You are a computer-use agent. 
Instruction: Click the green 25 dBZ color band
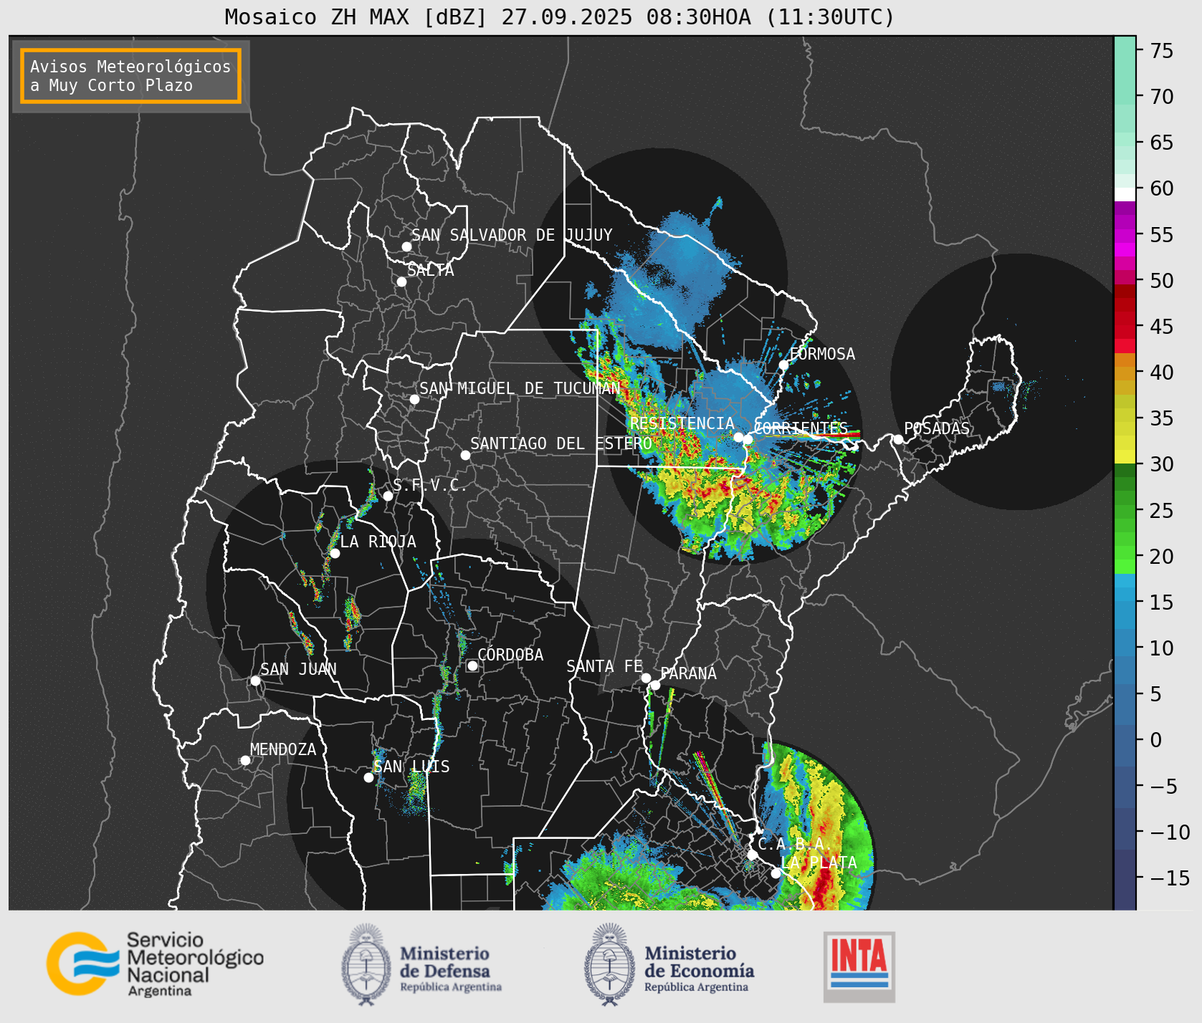point(1125,511)
